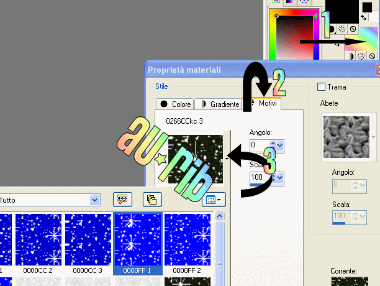Click the background texture icon
380x286 pixels.
361,57
